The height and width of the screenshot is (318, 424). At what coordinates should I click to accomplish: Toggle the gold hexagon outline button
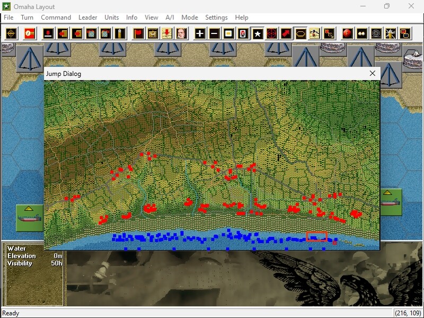[301, 33]
